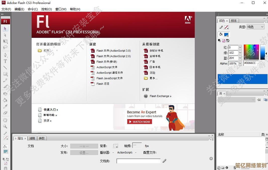Select the Brush tool
This screenshot has height=170, width=268.
point(5,87)
